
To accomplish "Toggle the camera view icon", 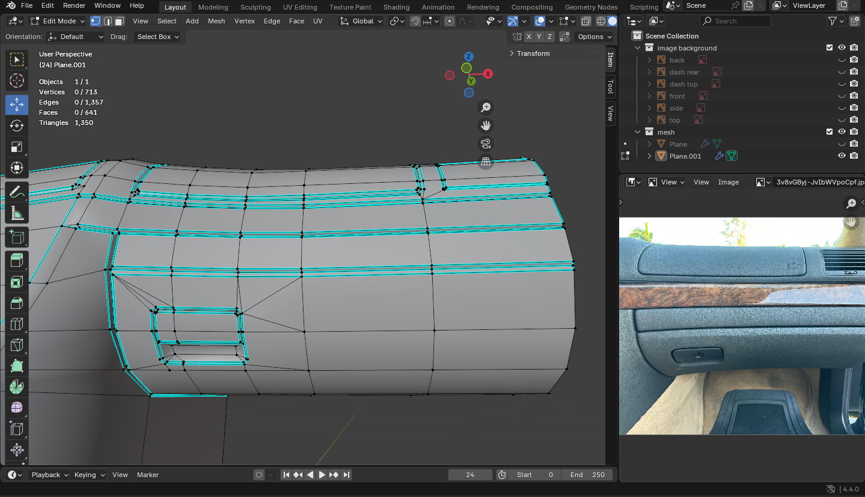I will pyautogui.click(x=486, y=144).
